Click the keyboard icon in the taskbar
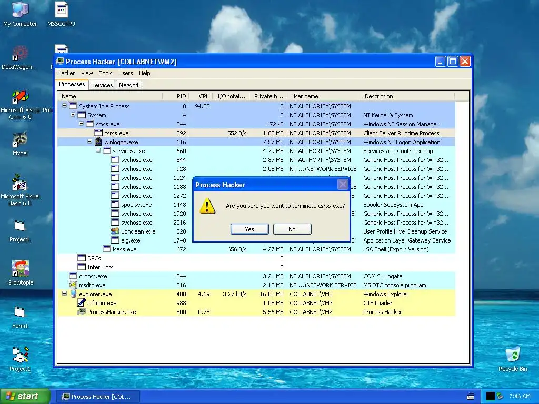 [x=471, y=397]
